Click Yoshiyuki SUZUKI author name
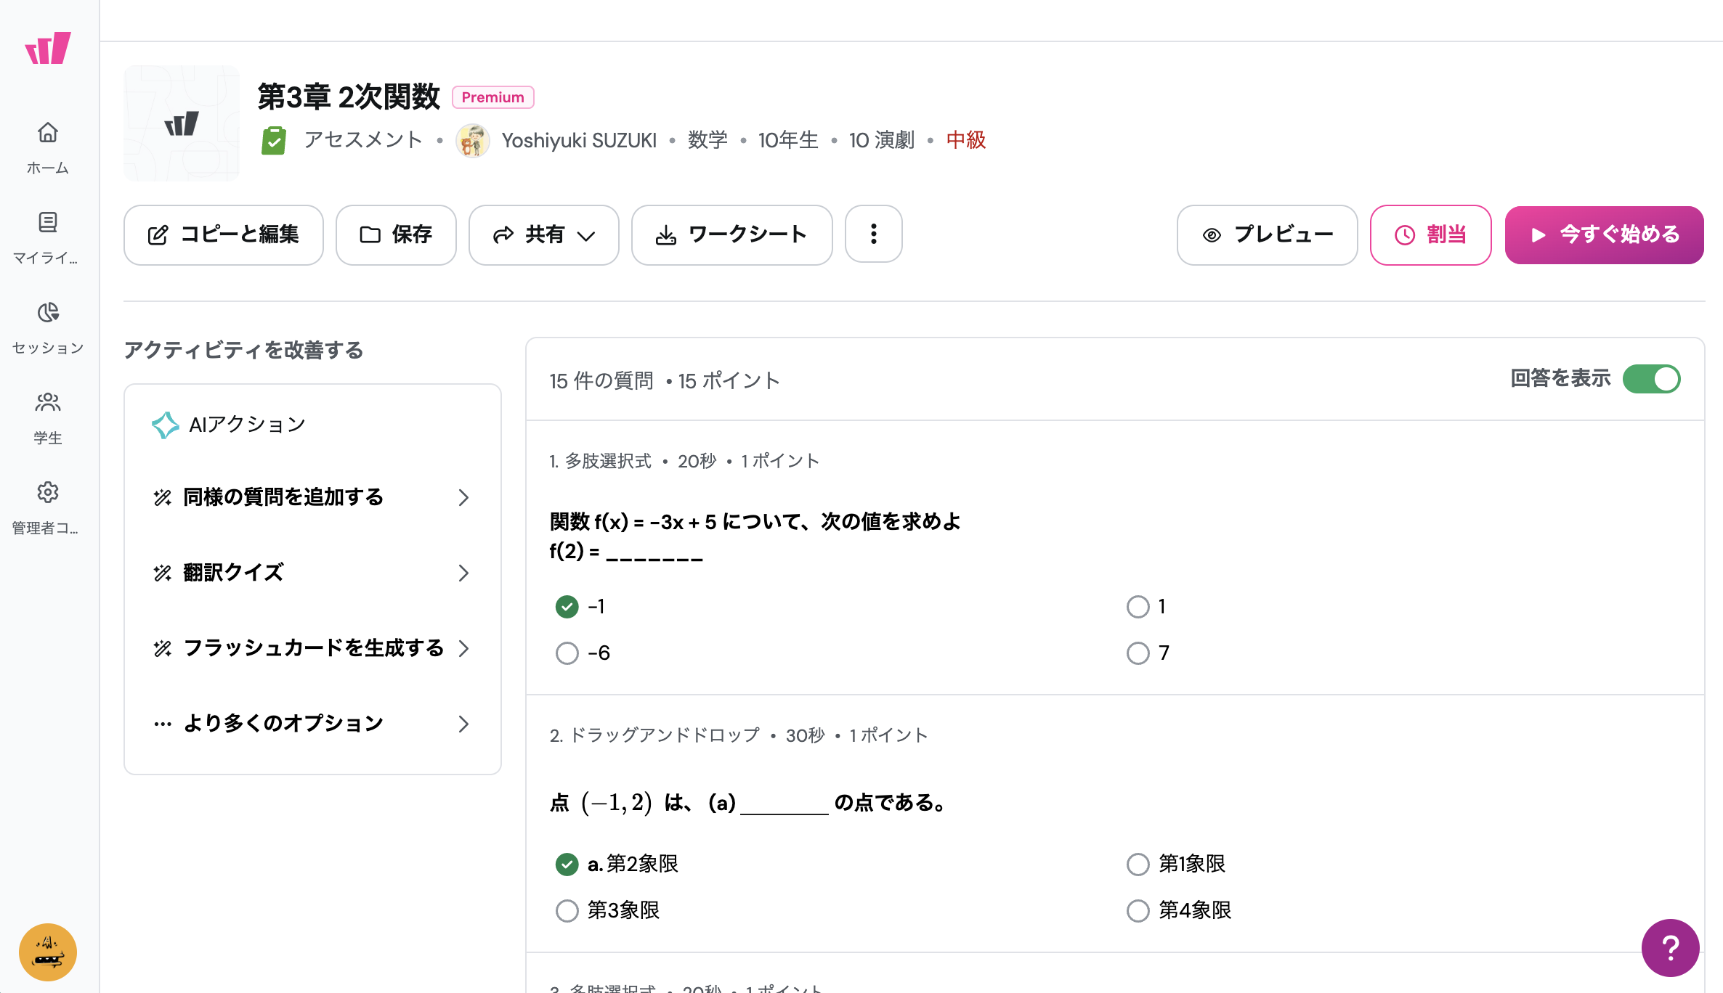This screenshot has width=1723, height=993. (x=579, y=140)
